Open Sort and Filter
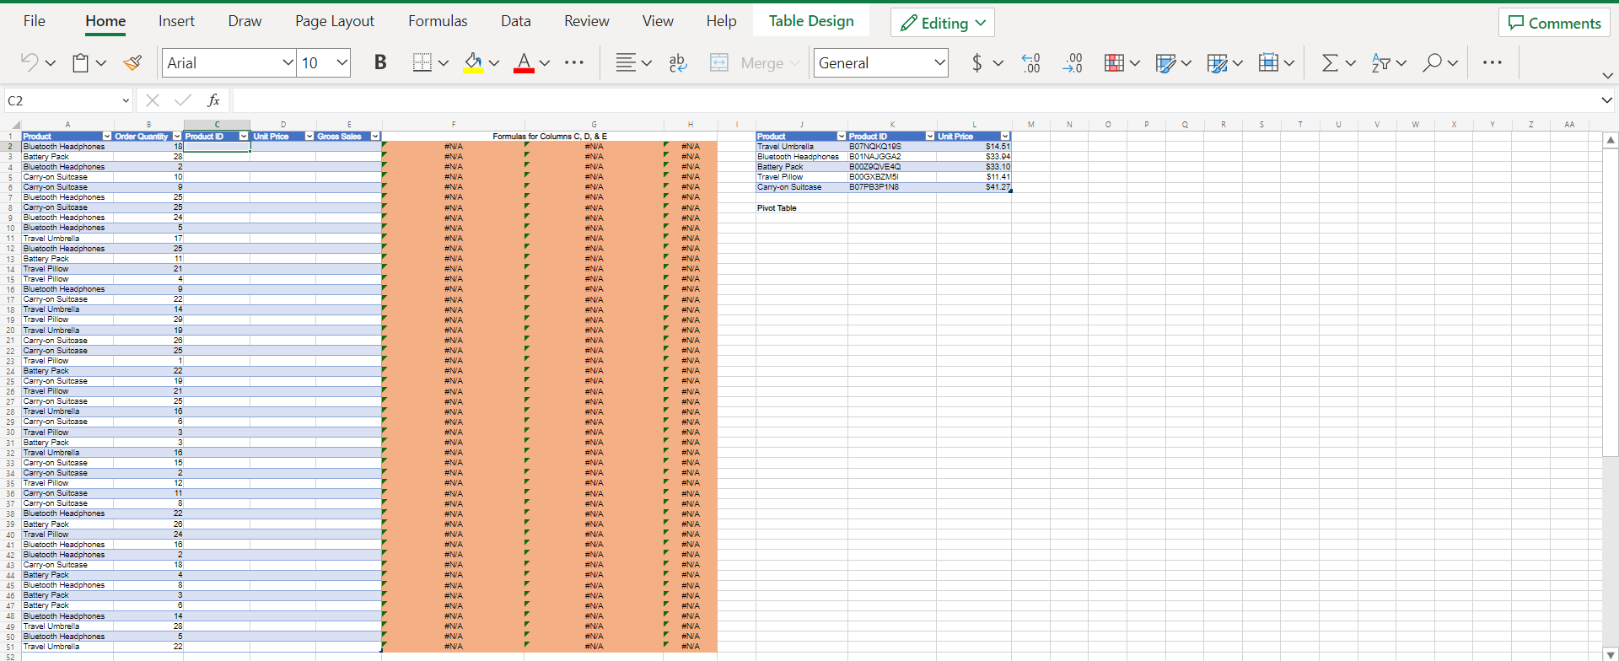Viewport: 1619px width, 661px height. click(1380, 62)
